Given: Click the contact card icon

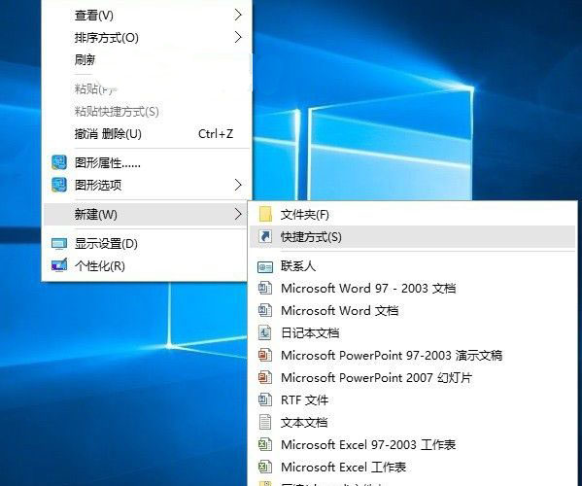Looking at the screenshot, I should 265,266.
